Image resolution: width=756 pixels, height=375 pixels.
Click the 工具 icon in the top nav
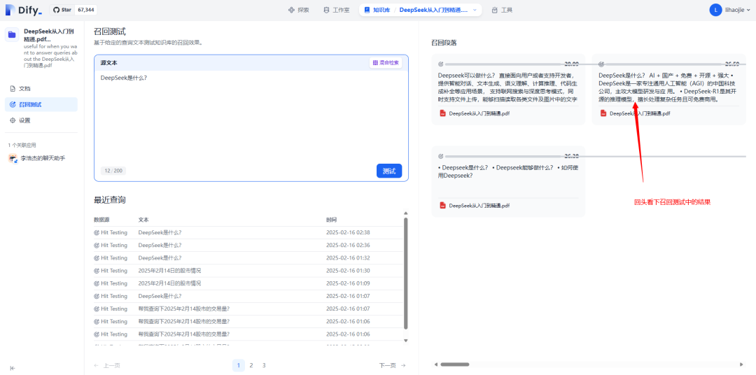point(494,10)
